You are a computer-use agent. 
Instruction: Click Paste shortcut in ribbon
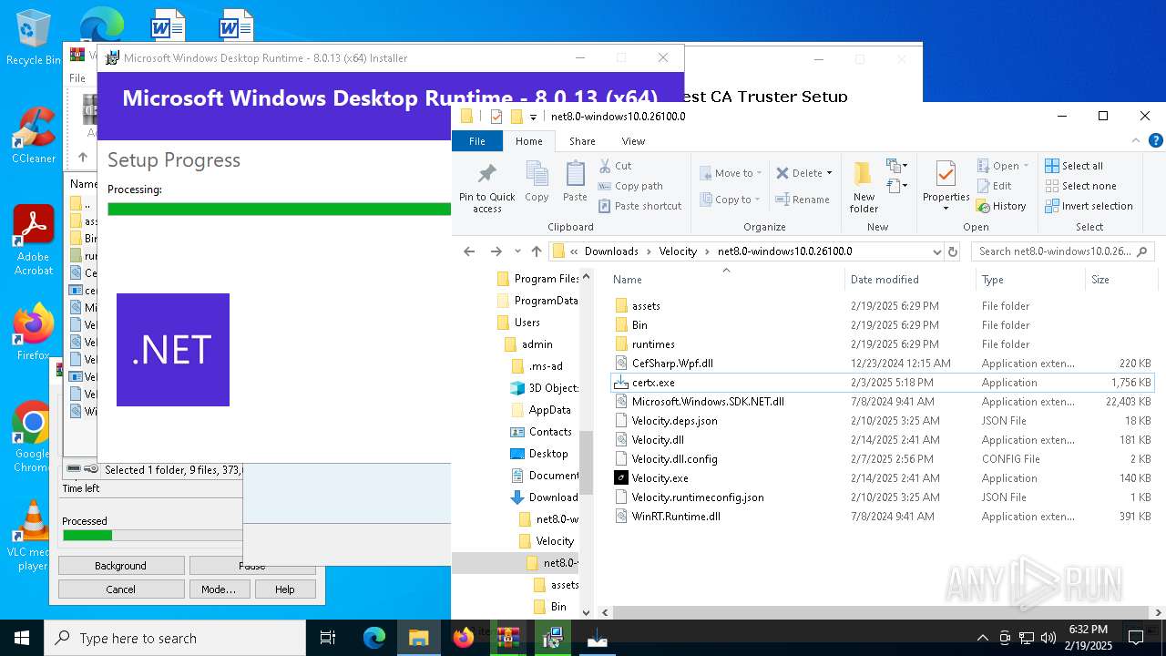pyautogui.click(x=640, y=206)
